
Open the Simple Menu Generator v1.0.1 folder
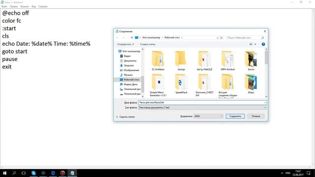[158, 85]
